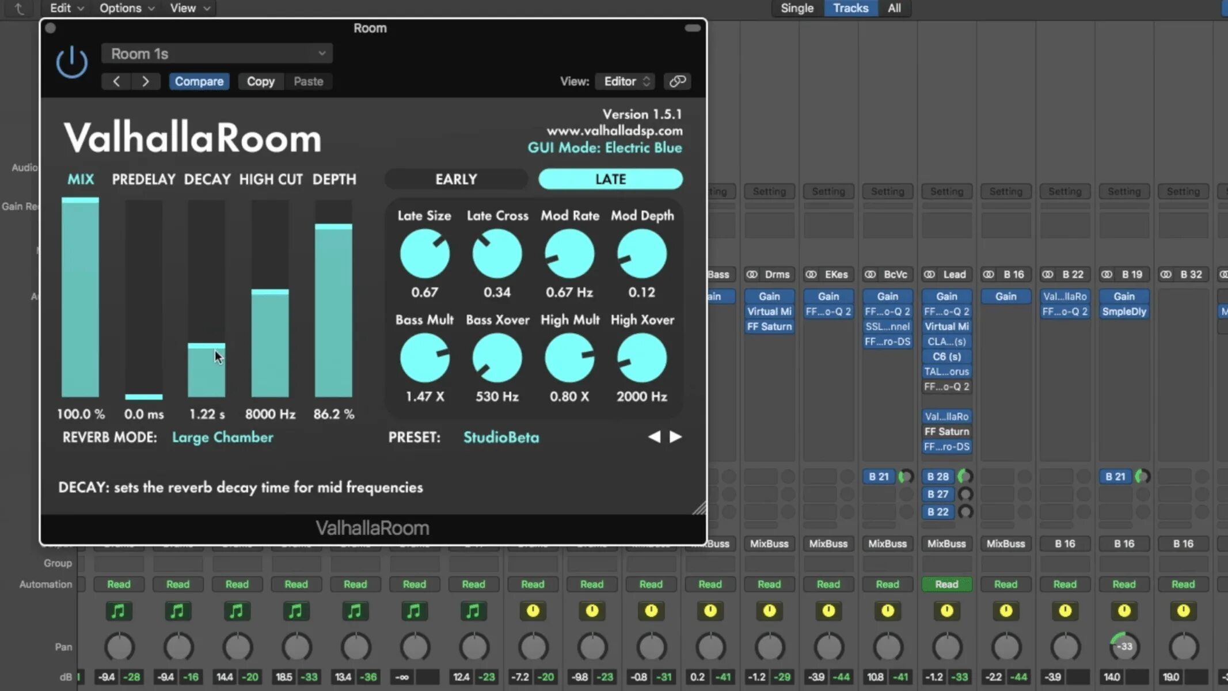Select the LATE reverb section
Viewport: 1228px width, 691px height.
(610, 179)
